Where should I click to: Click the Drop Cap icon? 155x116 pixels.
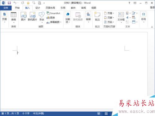click(x=128, y=22)
